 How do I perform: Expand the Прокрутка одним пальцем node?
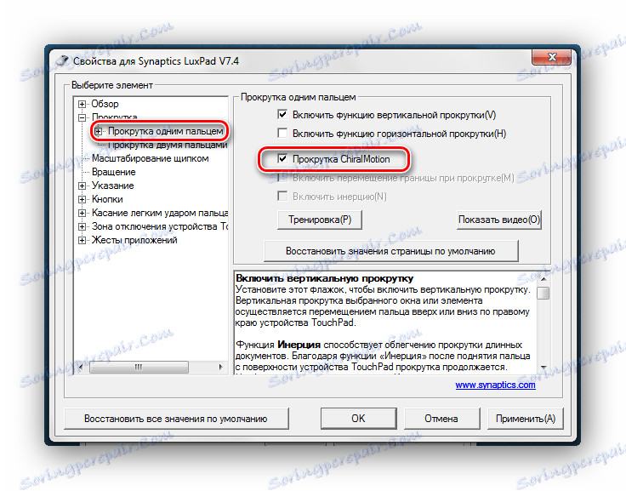point(98,131)
